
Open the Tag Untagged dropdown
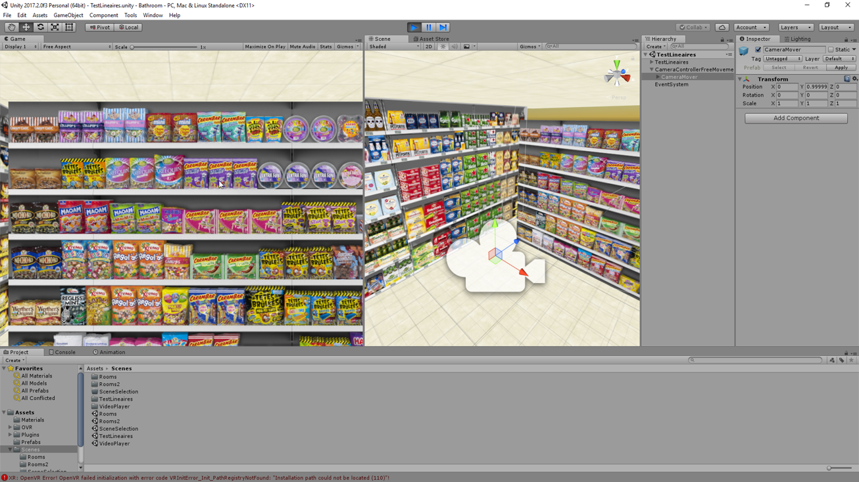[x=783, y=58]
